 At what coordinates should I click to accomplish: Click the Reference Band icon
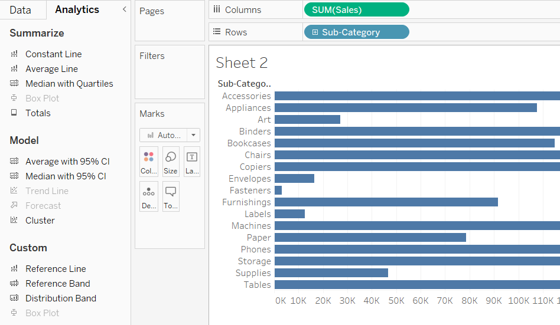[14, 284]
